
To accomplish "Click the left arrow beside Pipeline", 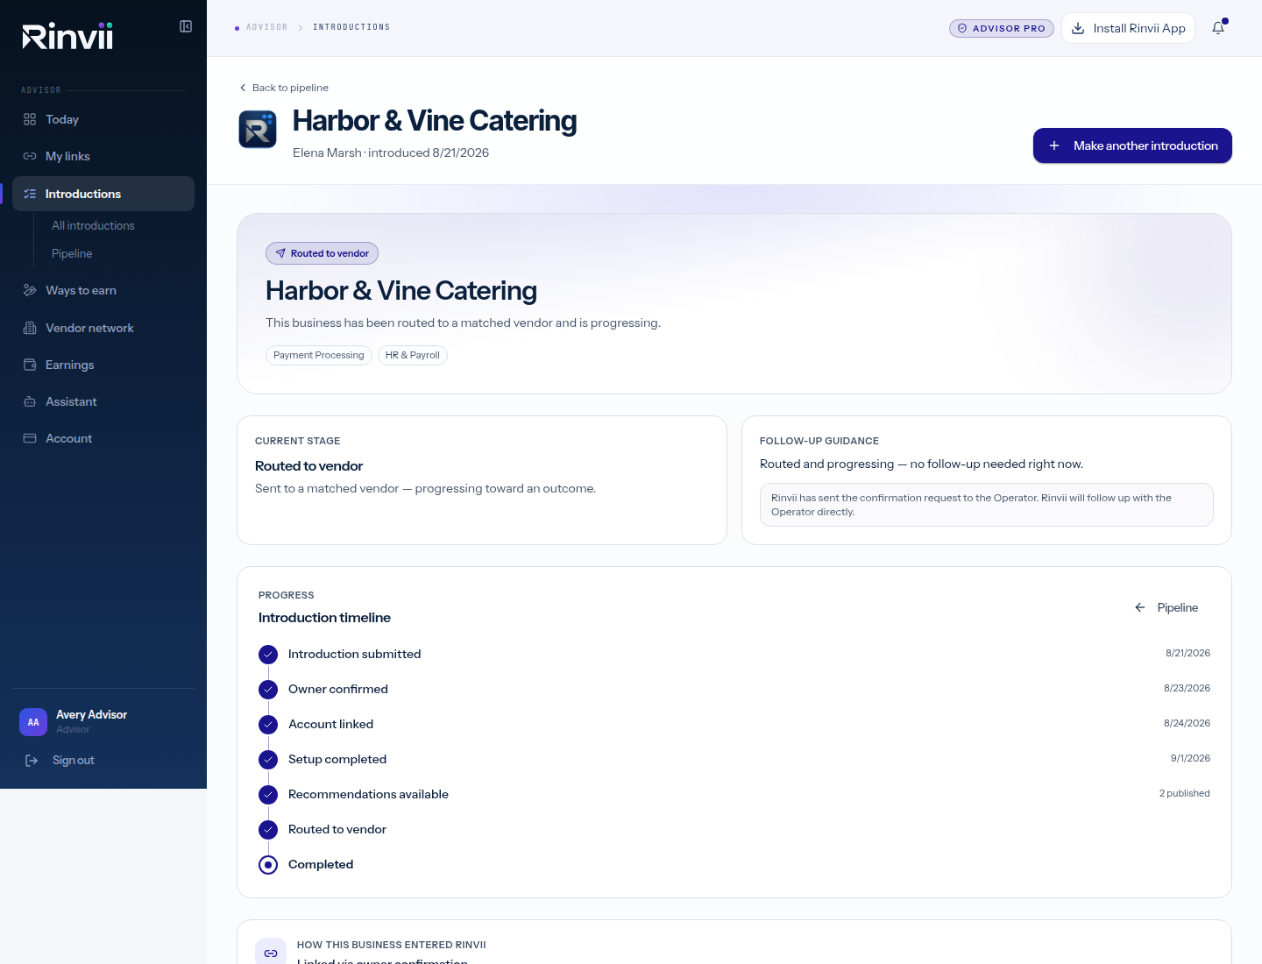I will [x=1140, y=607].
